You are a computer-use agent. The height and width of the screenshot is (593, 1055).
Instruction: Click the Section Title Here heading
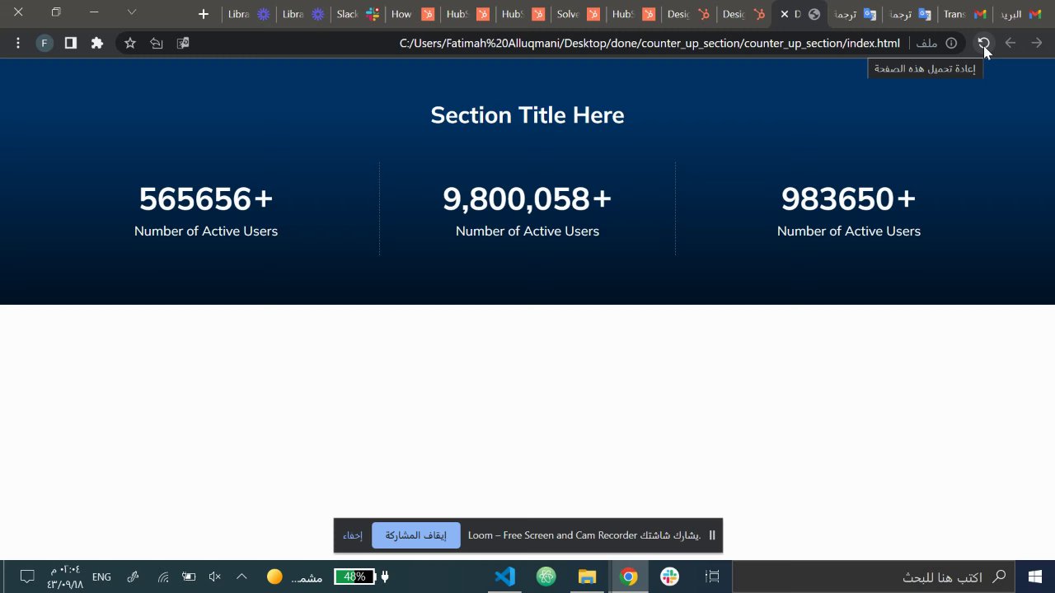click(527, 115)
